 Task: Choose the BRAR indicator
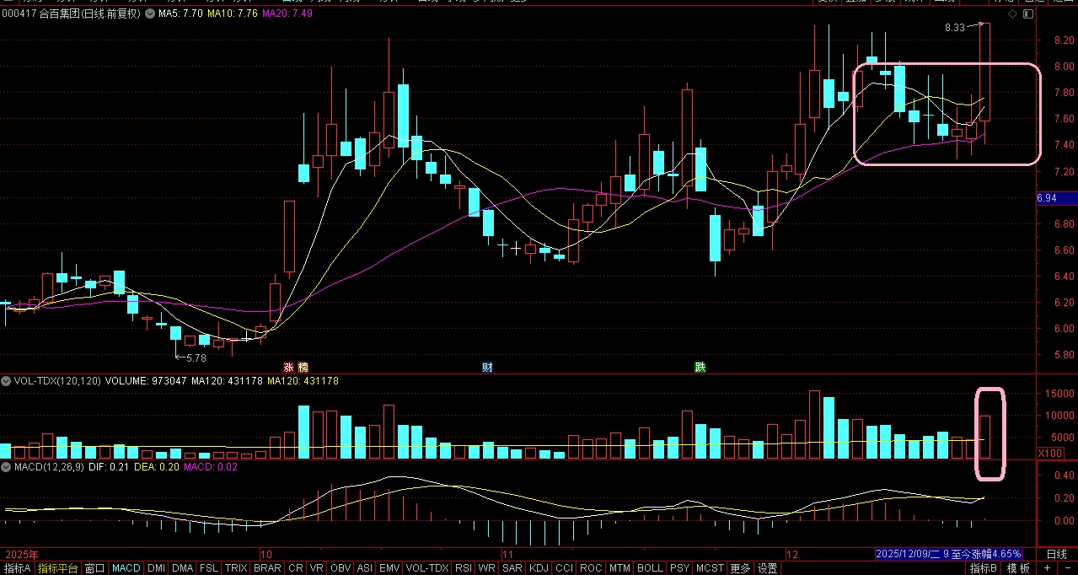point(267,568)
